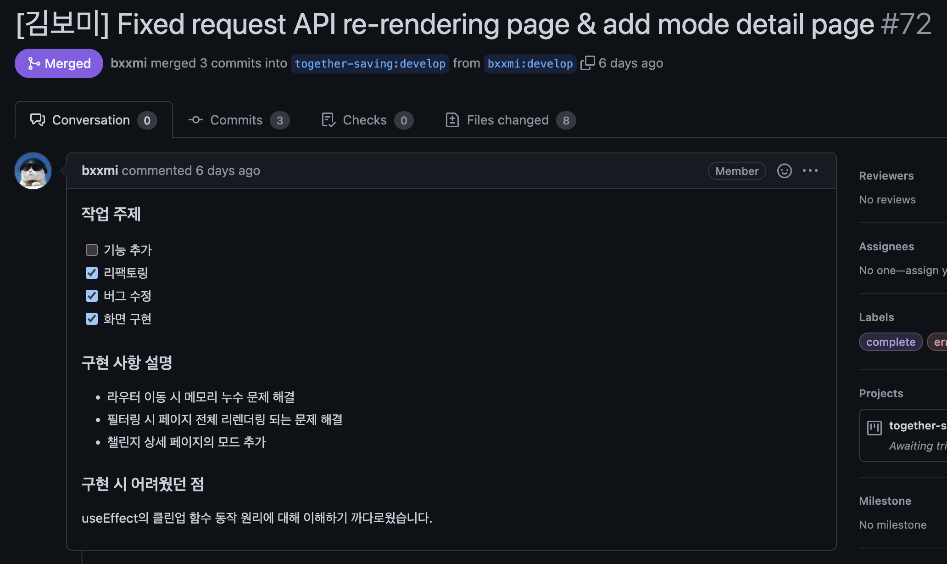Click the Reviewers sidebar heading

tap(886, 175)
